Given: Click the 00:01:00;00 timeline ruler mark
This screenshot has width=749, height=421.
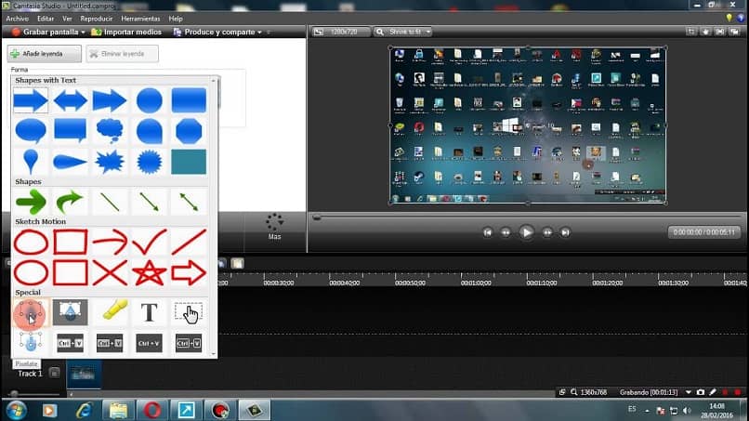Looking at the screenshot, I should coord(476,283).
